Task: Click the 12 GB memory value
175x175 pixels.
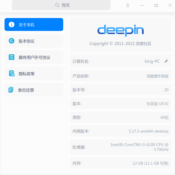Action: coord(150,163)
